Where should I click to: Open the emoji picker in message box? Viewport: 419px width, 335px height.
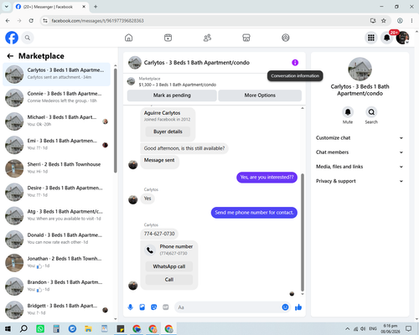[285, 307]
